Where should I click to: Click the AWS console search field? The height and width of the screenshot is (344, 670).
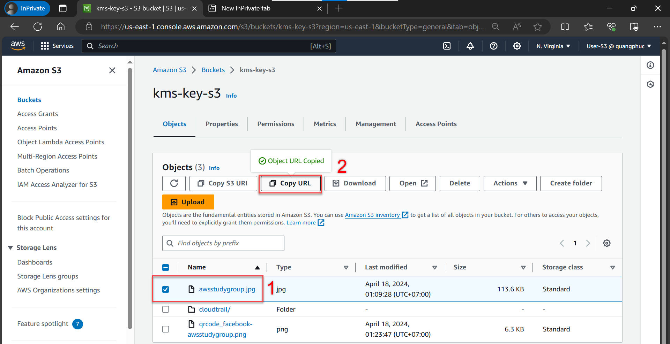(209, 46)
